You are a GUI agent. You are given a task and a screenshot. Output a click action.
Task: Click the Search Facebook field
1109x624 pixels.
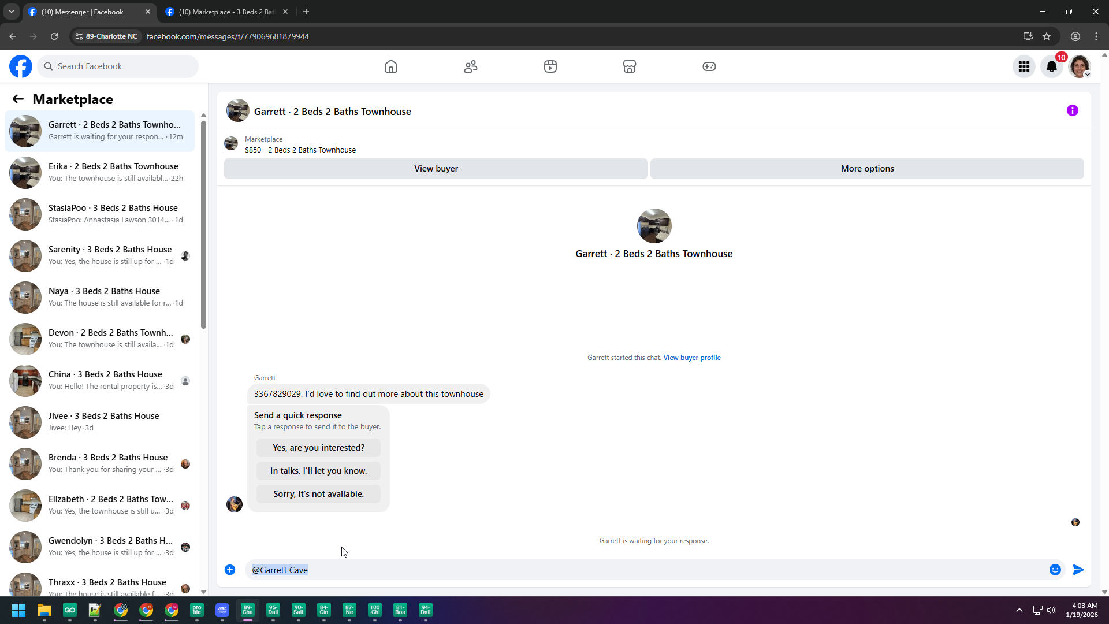click(118, 66)
